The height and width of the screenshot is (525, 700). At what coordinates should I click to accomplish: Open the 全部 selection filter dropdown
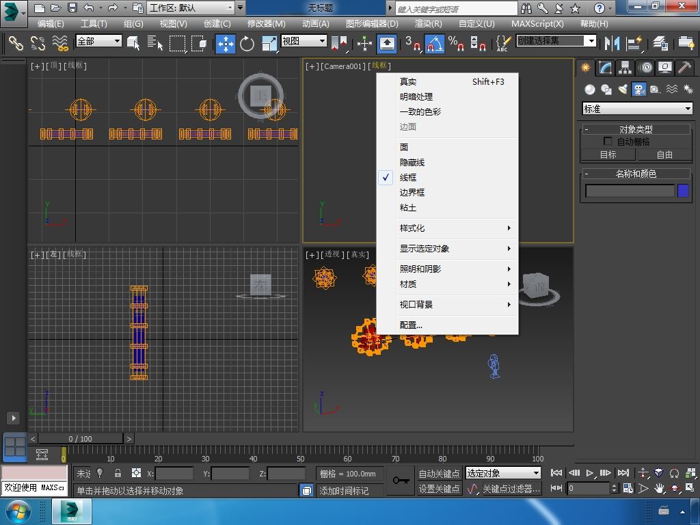point(98,41)
